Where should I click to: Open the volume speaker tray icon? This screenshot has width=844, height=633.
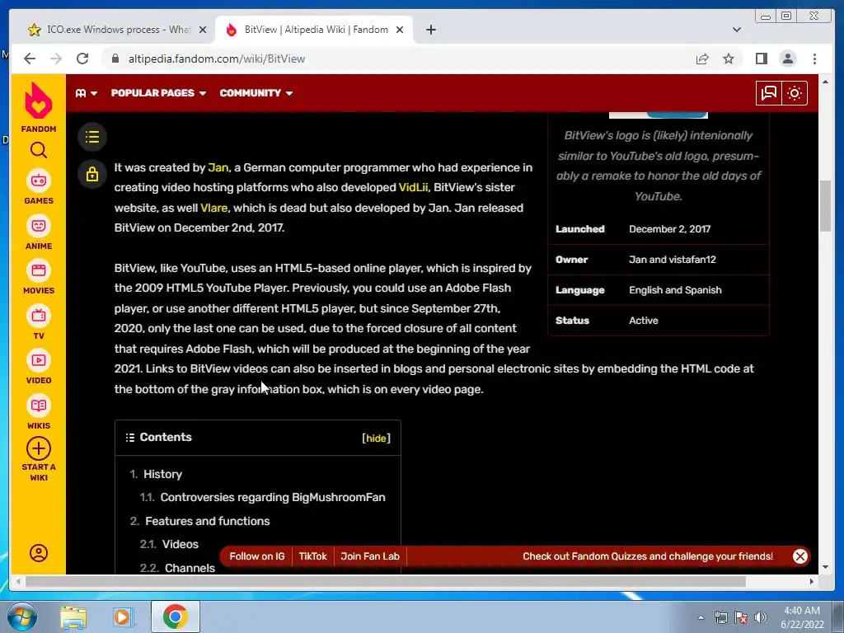click(x=761, y=617)
